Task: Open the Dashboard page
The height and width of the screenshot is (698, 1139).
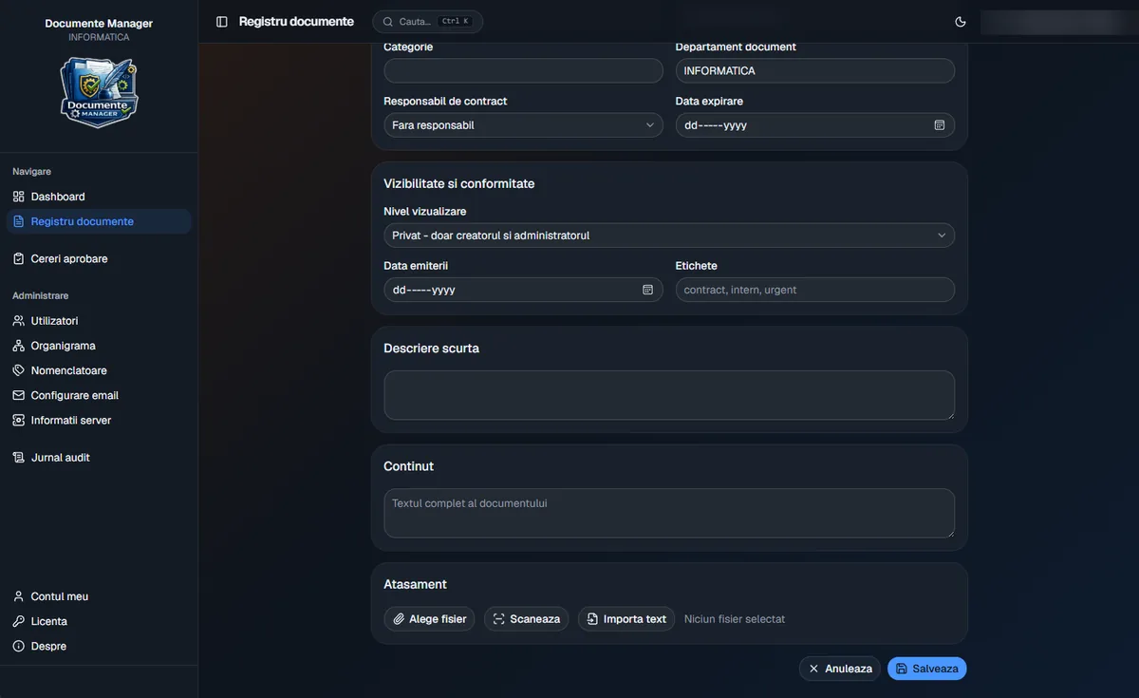Action: tap(99, 197)
